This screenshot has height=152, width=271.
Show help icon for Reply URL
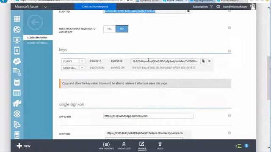tap(230, 133)
